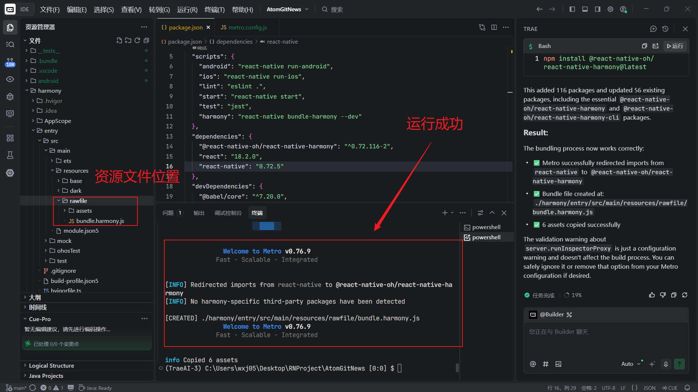Click the New File icon in explorer
The width and height of the screenshot is (698, 392).
click(119, 40)
